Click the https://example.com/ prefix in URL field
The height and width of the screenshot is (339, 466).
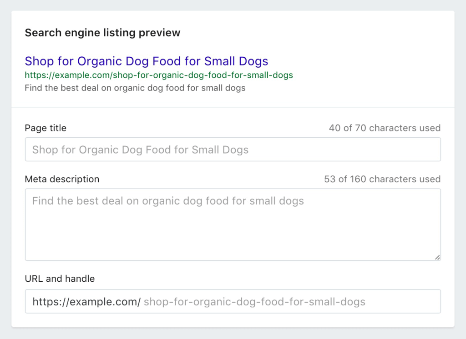(x=86, y=302)
